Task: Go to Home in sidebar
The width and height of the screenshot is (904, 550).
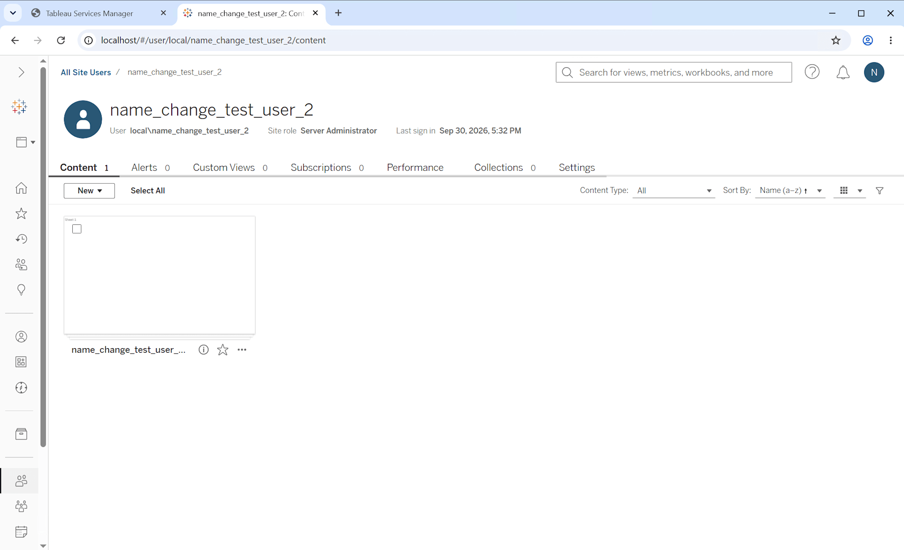Action: [21, 188]
